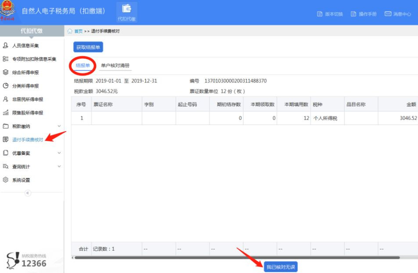Click the 限售股所得申报 chart icon

click(5, 112)
